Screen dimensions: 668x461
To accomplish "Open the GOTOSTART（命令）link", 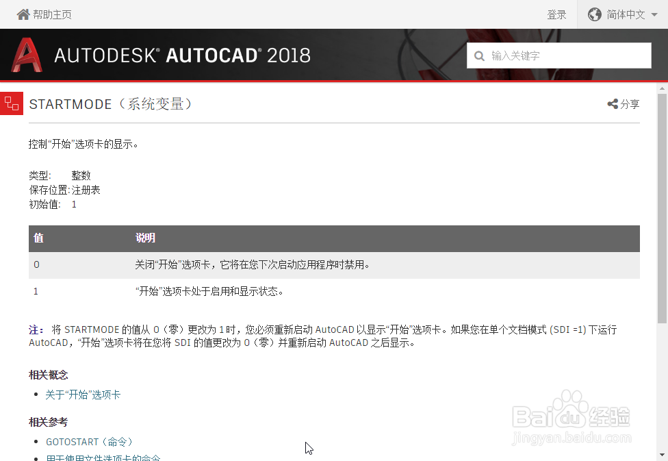I will [x=90, y=442].
